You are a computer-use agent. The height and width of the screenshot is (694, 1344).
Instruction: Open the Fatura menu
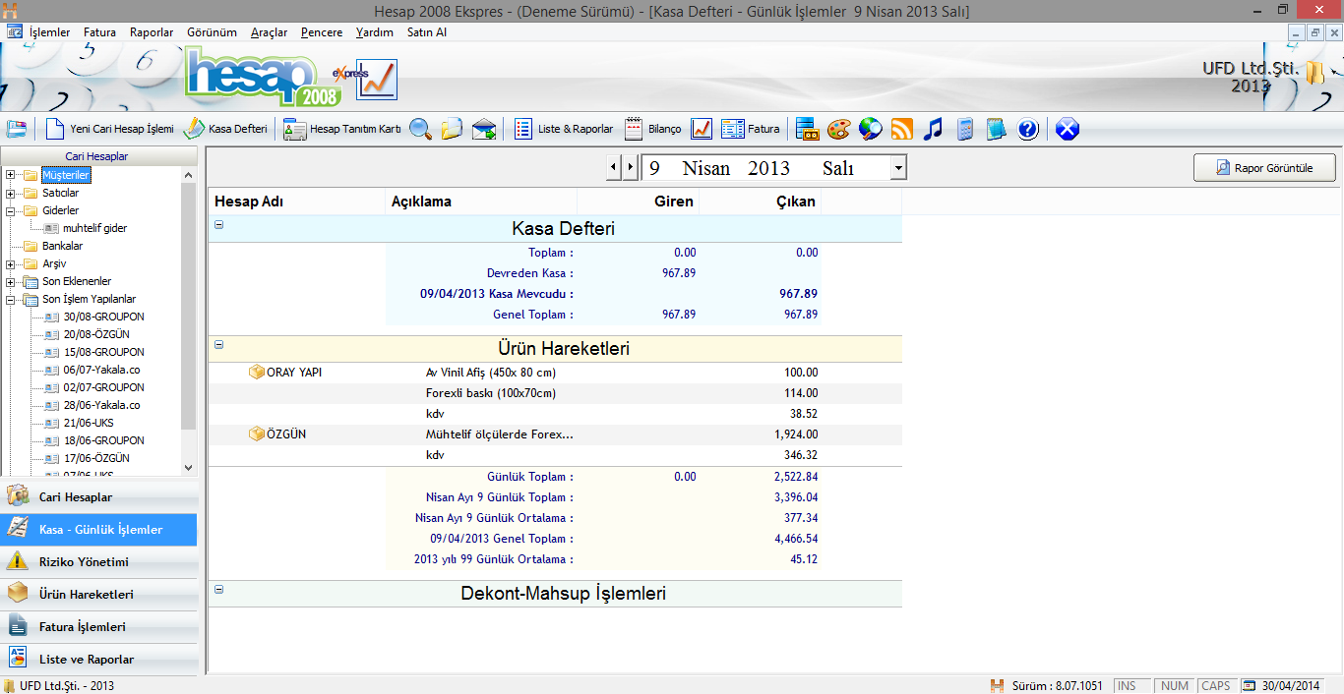(x=100, y=32)
